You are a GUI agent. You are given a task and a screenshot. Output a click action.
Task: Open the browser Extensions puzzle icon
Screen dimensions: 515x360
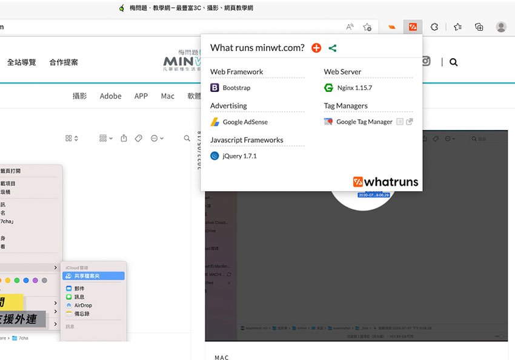point(434,27)
